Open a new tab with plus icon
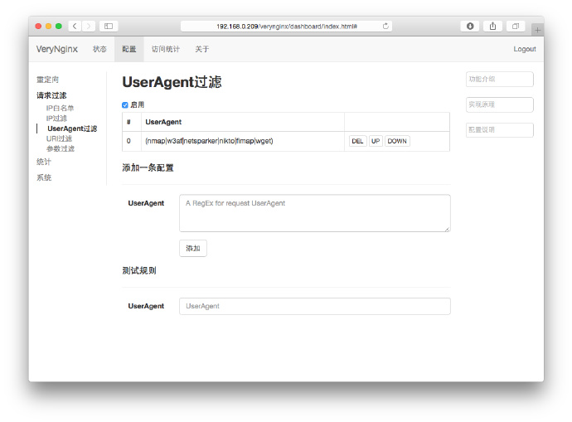Viewport: 572px width, 422px height. pyautogui.click(x=537, y=31)
